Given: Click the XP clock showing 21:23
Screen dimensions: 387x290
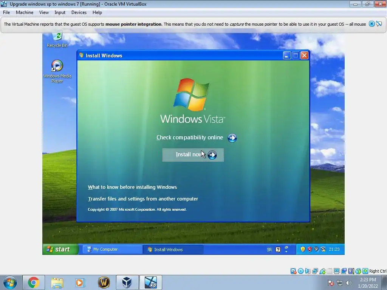Looking at the screenshot, I should pyautogui.click(x=334, y=249).
